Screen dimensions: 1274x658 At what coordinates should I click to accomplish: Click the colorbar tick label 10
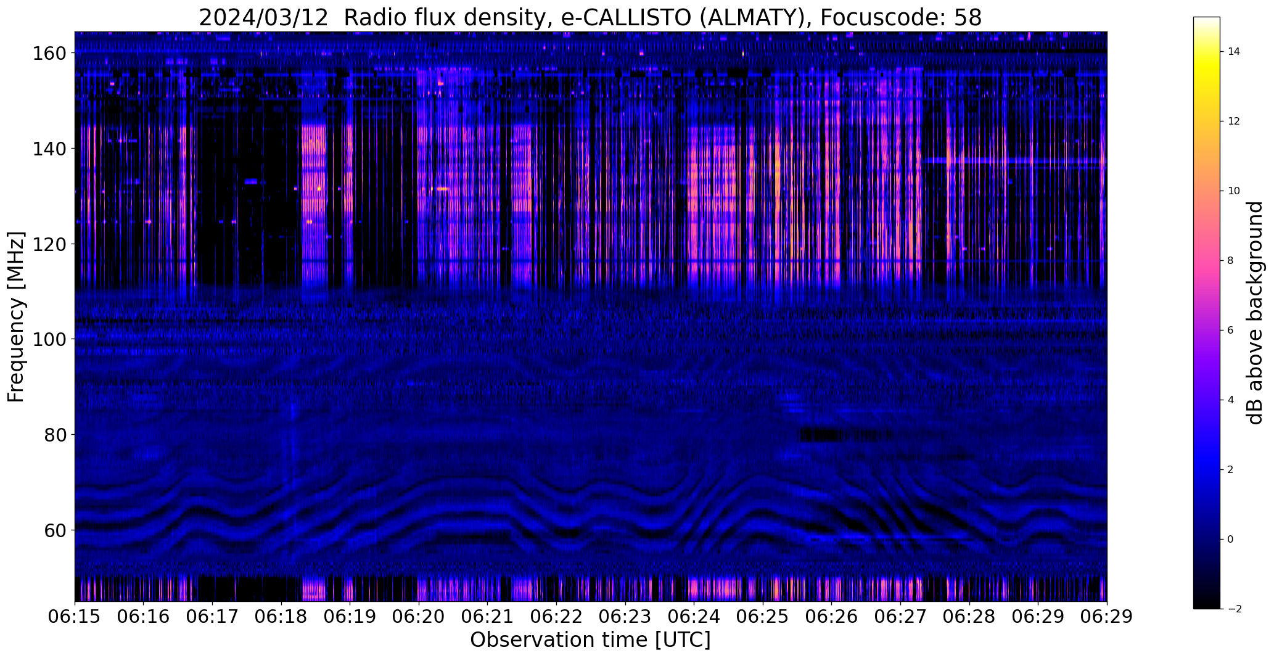tap(1234, 191)
